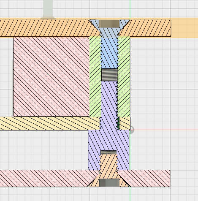Click the hex socket of the top screw
Screen dimensions: 198x201
pos(109,24)
